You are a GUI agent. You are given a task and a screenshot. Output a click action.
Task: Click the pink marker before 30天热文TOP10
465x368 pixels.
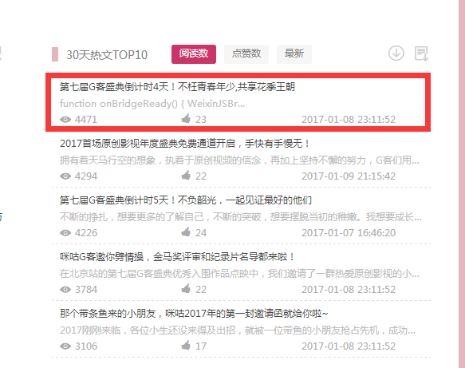tap(55, 54)
